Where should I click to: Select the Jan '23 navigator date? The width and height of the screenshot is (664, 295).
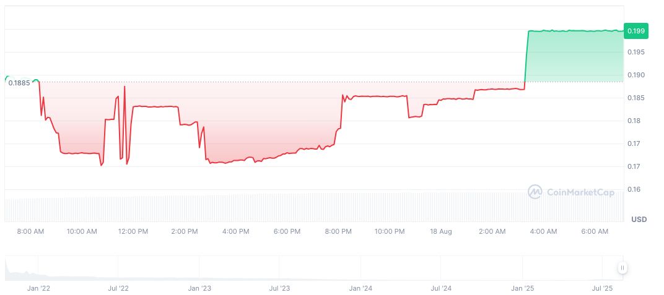[199, 288]
